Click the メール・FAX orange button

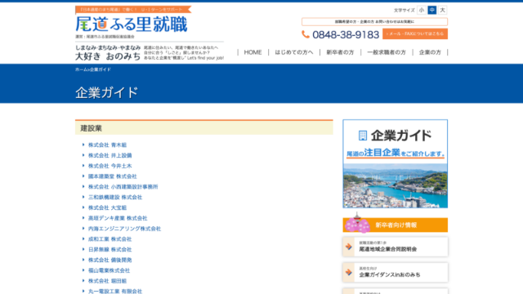point(415,33)
